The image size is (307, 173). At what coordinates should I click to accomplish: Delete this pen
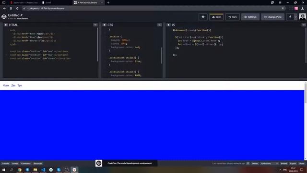coord(255,163)
